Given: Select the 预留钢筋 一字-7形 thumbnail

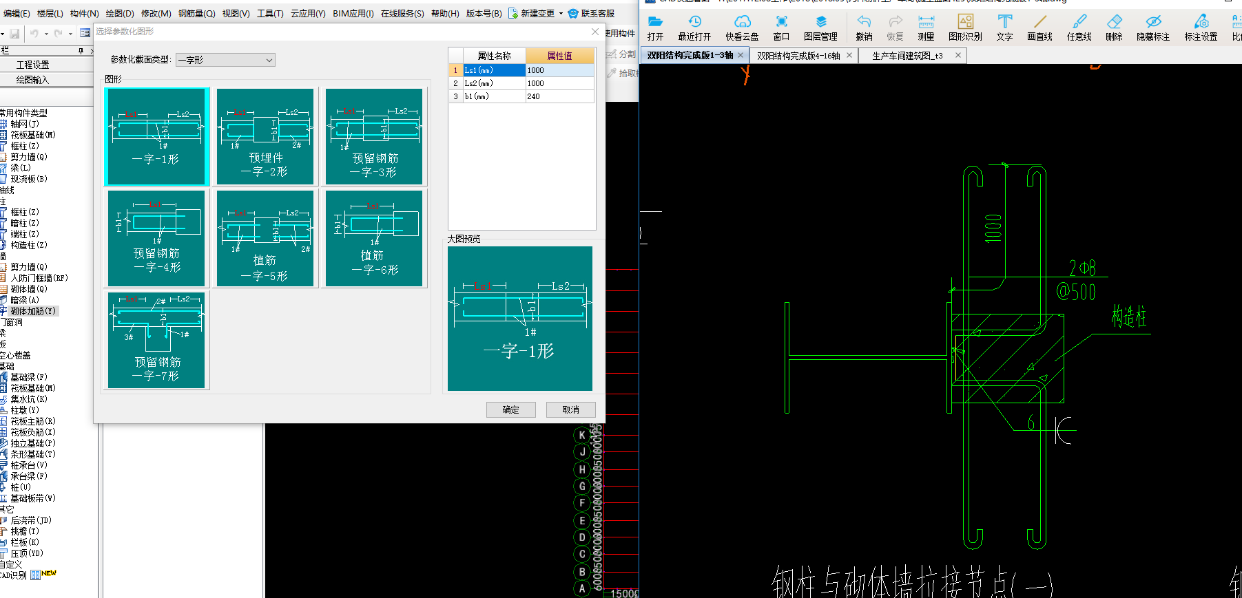Looking at the screenshot, I should (156, 340).
